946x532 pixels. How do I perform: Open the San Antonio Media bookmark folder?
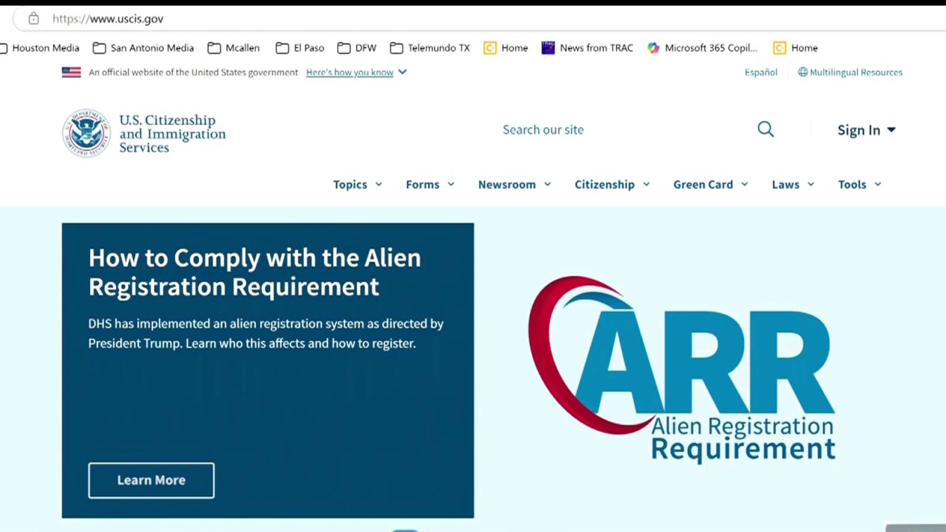pyautogui.click(x=143, y=48)
